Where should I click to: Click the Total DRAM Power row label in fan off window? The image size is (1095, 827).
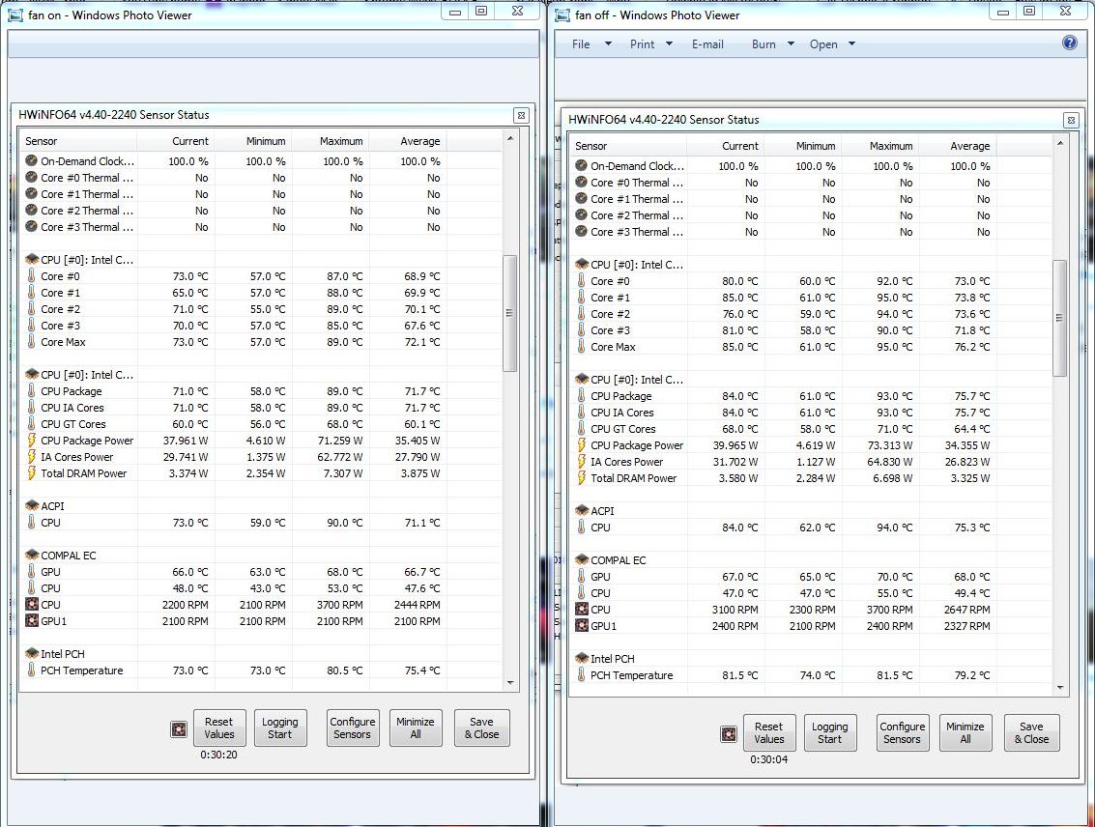pos(633,478)
